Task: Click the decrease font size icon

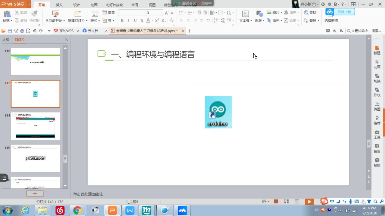Action: 173,13
